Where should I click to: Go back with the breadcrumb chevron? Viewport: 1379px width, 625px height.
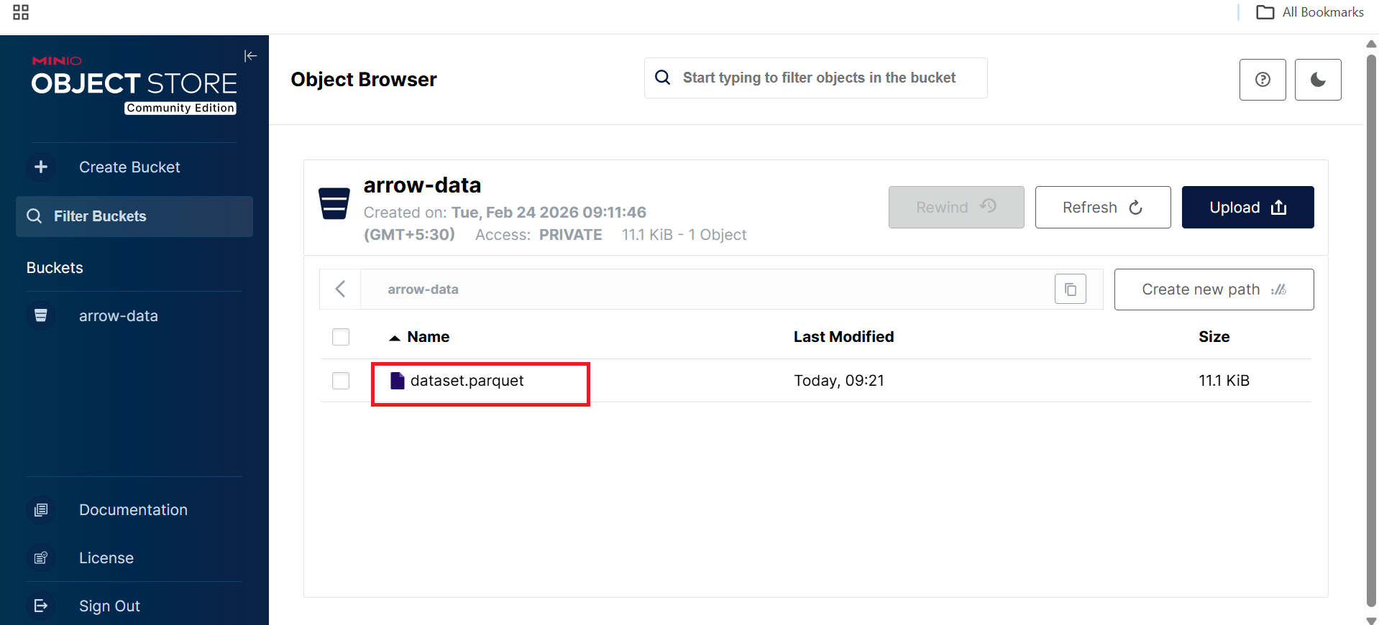pyautogui.click(x=340, y=290)
